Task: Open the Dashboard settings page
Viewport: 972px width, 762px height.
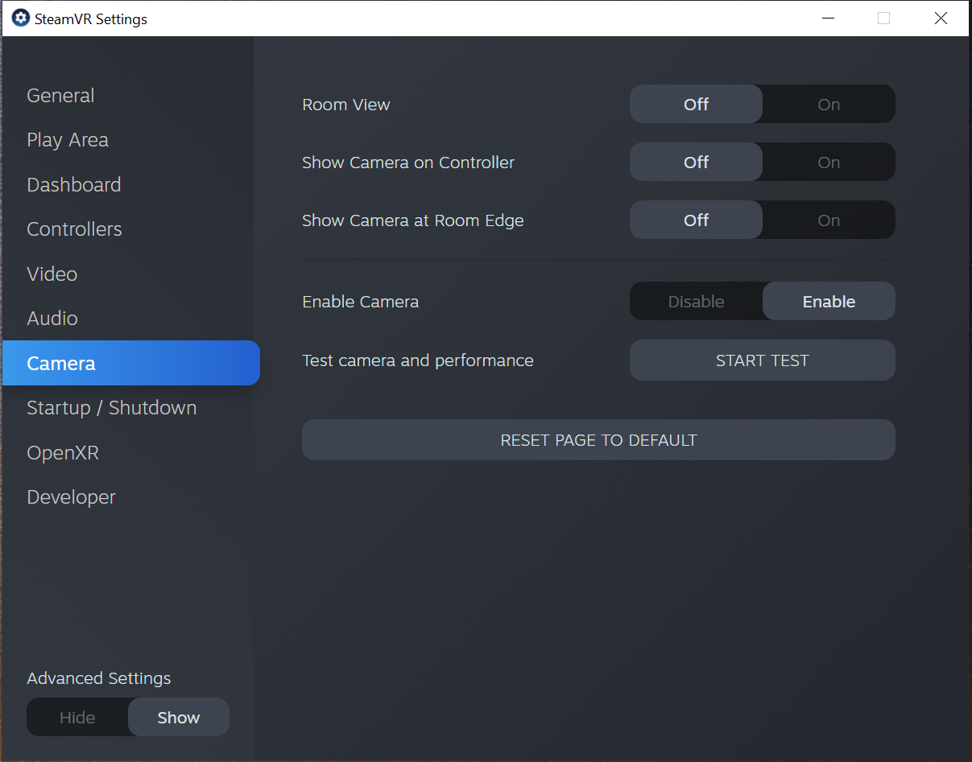Action: coord(74,185)
